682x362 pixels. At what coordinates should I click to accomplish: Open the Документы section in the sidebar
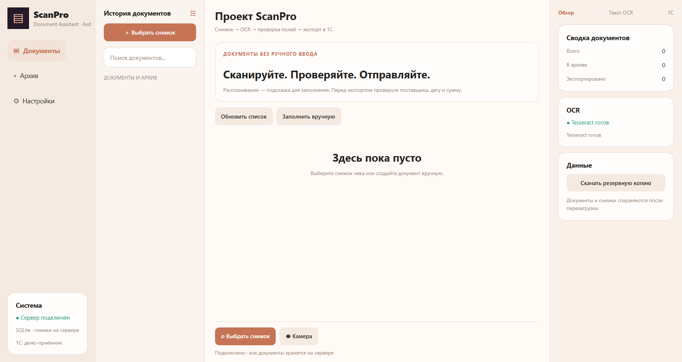coord(37,51)
